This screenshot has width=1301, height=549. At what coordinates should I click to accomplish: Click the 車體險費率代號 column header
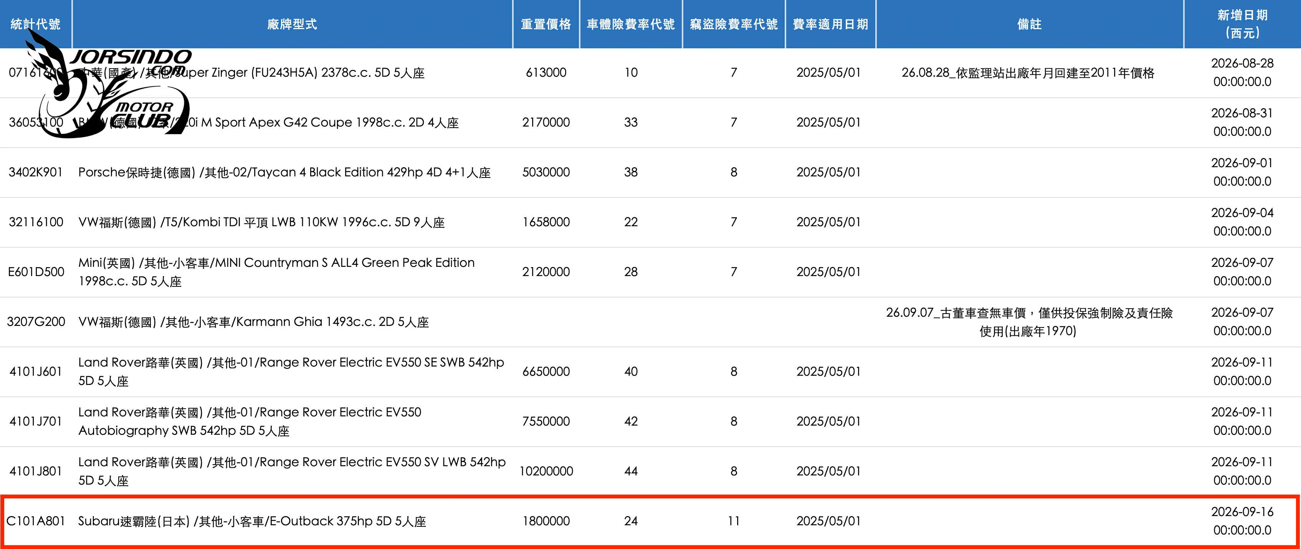631,24
